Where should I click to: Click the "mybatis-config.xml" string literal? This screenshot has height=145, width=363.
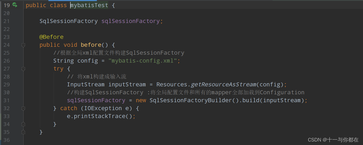coord(143,61)
